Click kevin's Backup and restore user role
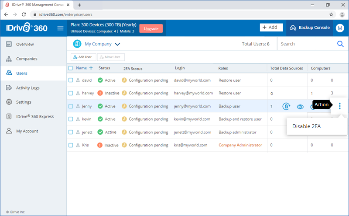The width and height of the screenshot is (349, 216). pyautogui.click(x=240, y=119)
